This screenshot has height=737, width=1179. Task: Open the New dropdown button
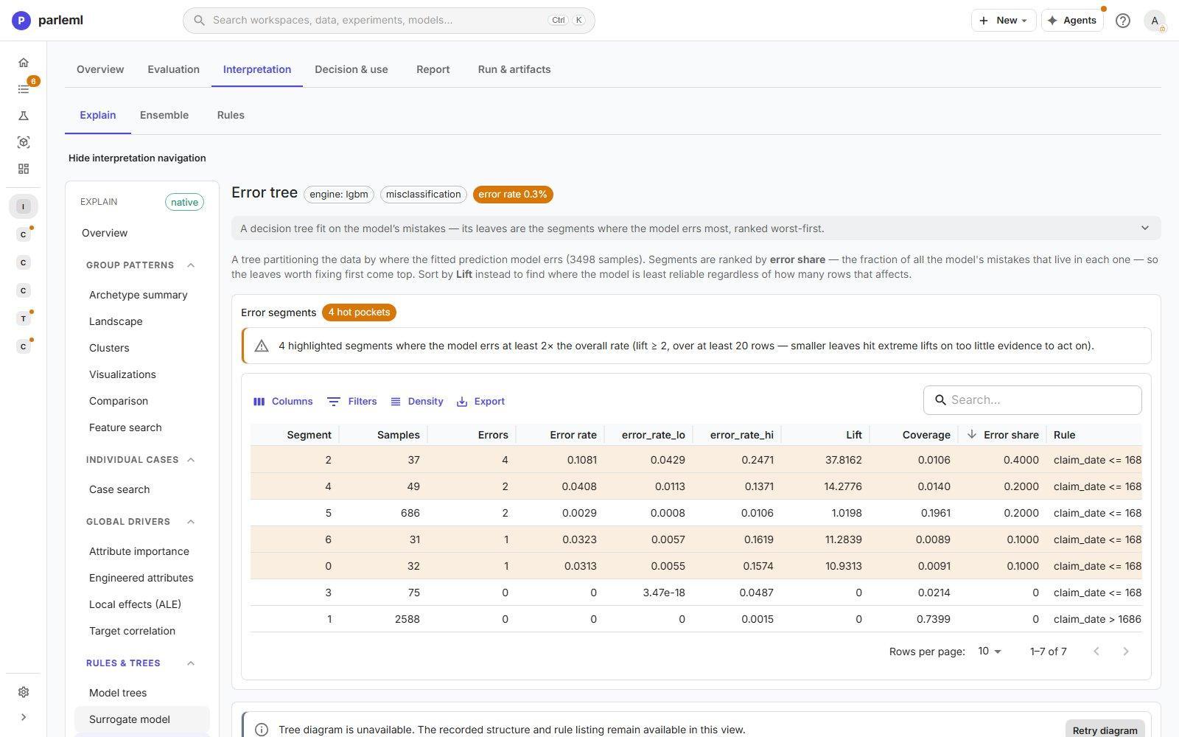click(1003, 21)
